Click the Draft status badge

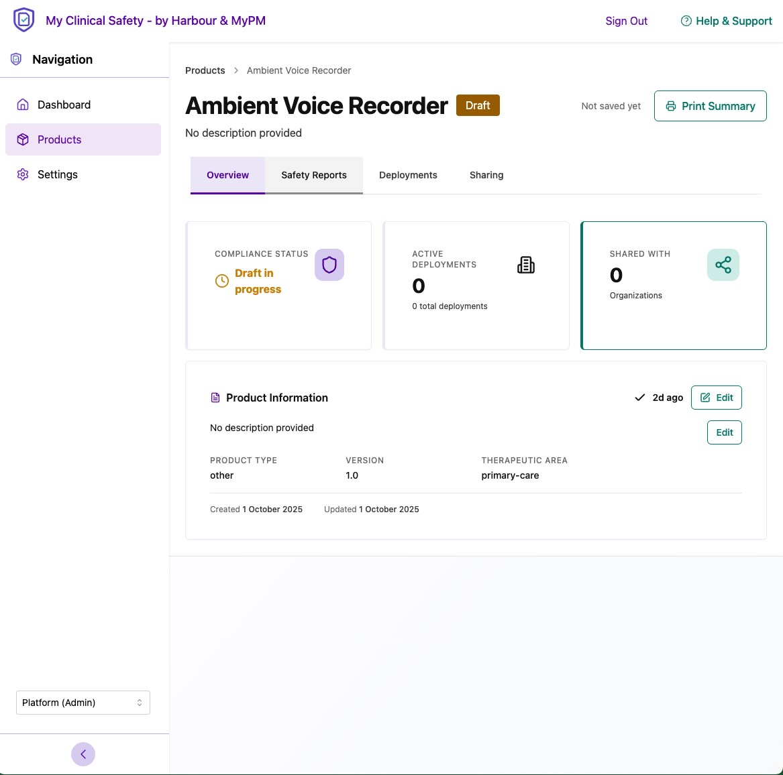pyautogui.click(x=478, y=105)
